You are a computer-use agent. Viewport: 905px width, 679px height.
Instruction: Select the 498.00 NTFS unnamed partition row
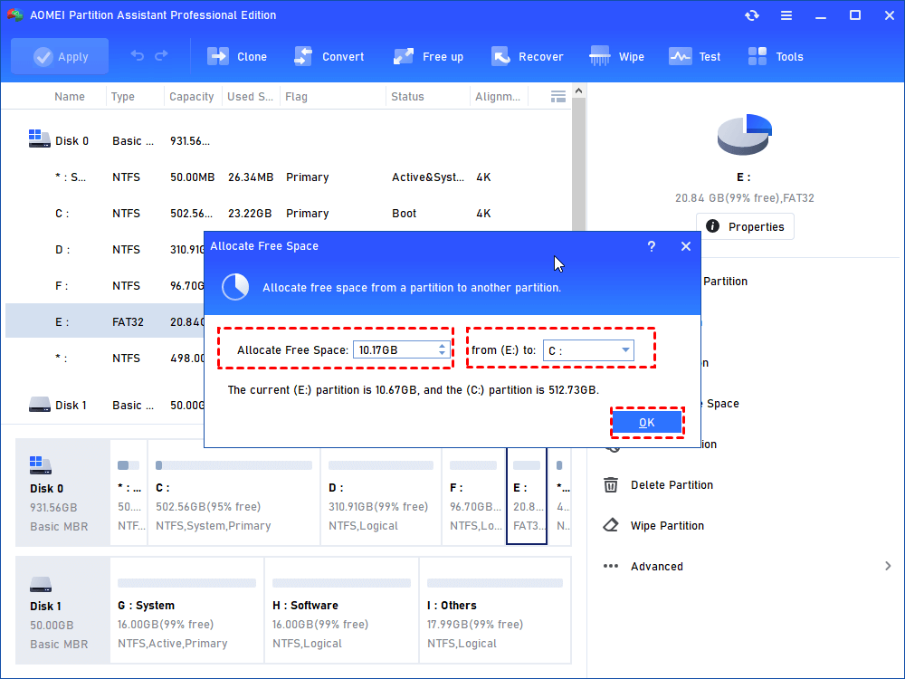(104, 359)
